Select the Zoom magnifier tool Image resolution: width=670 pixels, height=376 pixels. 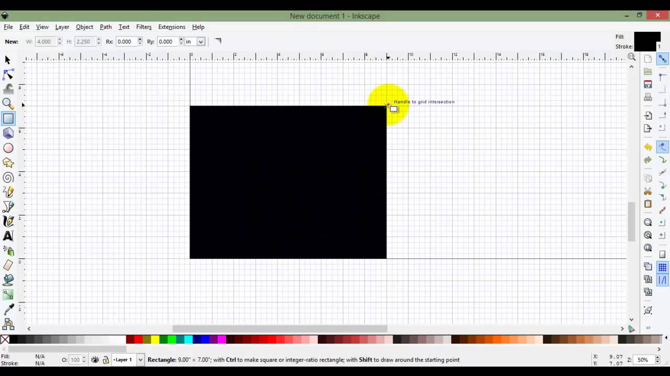pos(8,104)
